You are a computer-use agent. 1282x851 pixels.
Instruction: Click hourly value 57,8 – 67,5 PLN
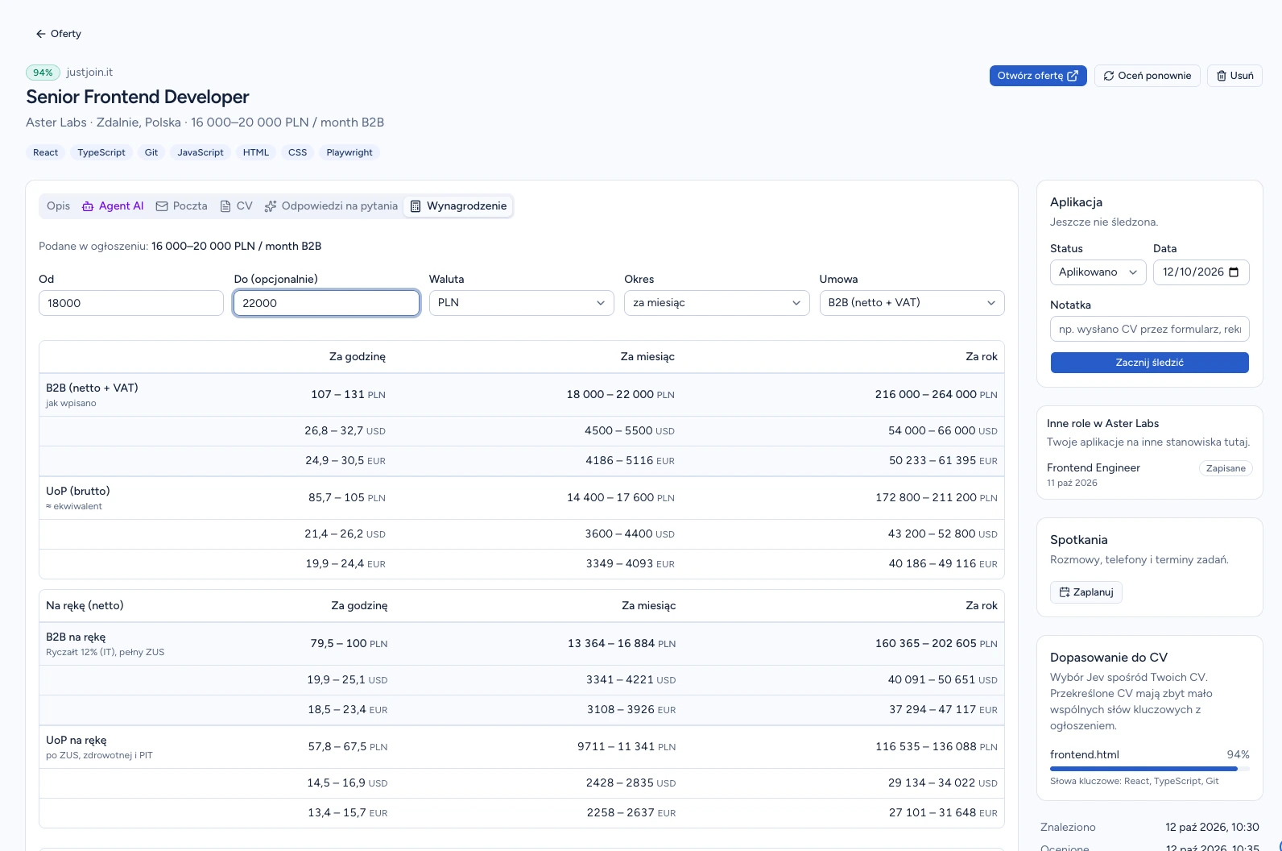(x=348, y=747)
